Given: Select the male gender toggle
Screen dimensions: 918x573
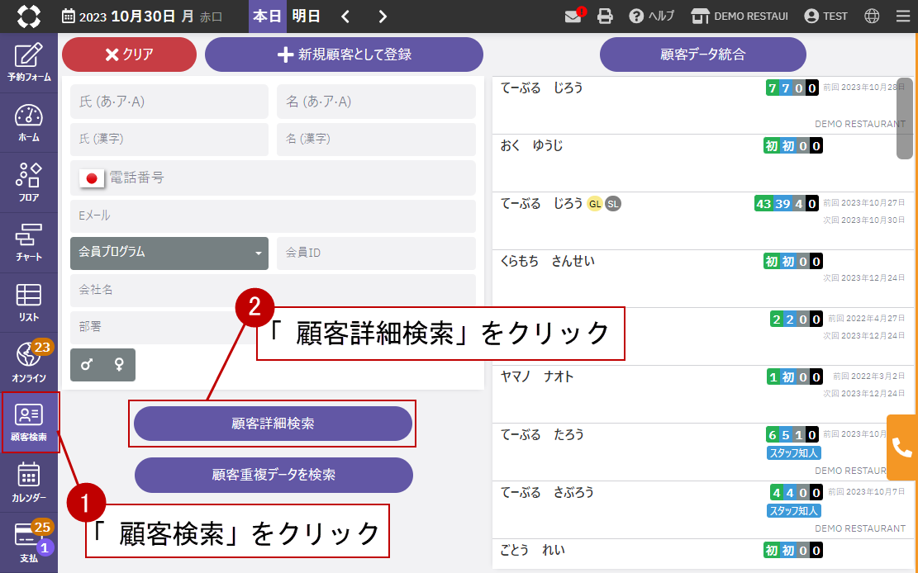Looking at the screenshot, I should point(87,364).
